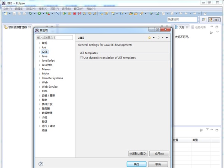Expand the Java tree node
Viewport: 224px width, 168px height.
[40, 56]
